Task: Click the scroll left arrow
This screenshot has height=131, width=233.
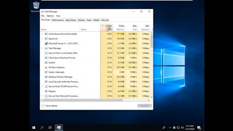Action: click(42, 100)
